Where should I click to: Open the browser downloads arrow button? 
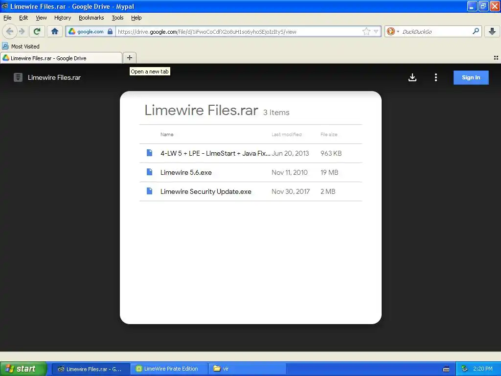(x=492, y=31)
